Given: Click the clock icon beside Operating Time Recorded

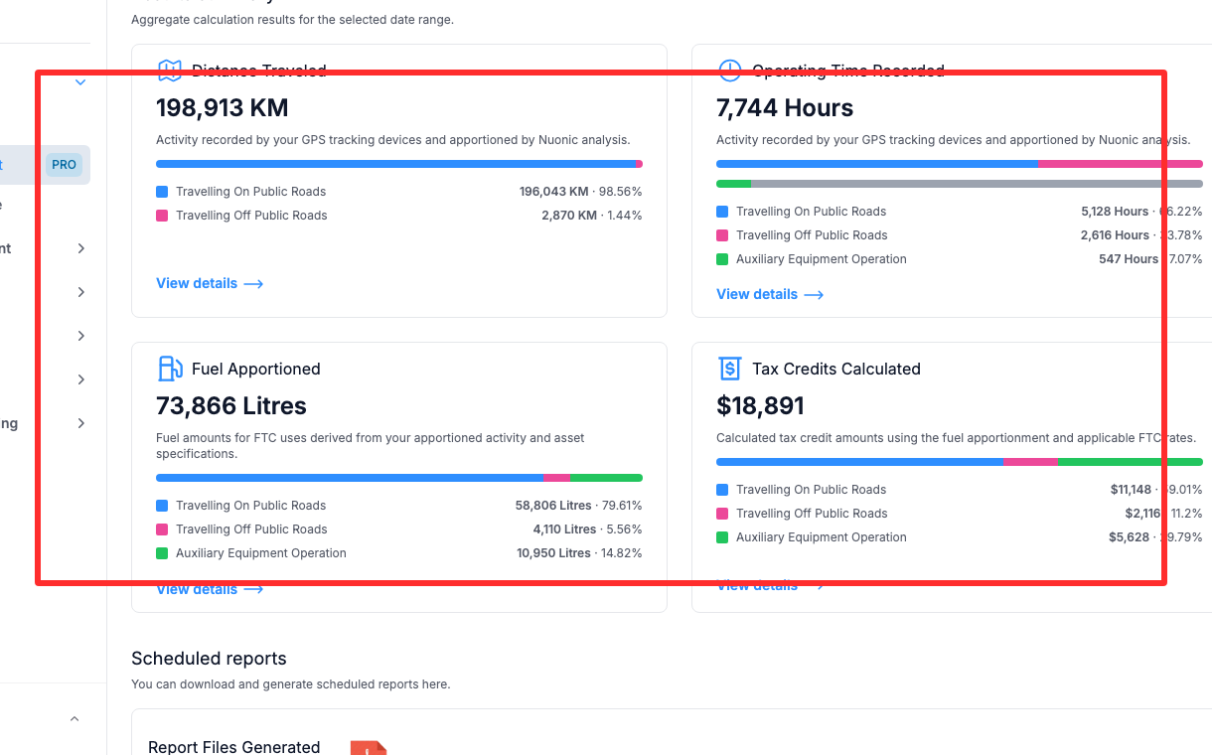Looking at the screenshot, I should point(730,71).
